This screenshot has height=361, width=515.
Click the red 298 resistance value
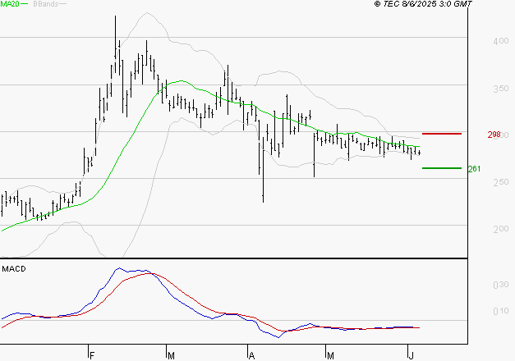click(494, 135)
